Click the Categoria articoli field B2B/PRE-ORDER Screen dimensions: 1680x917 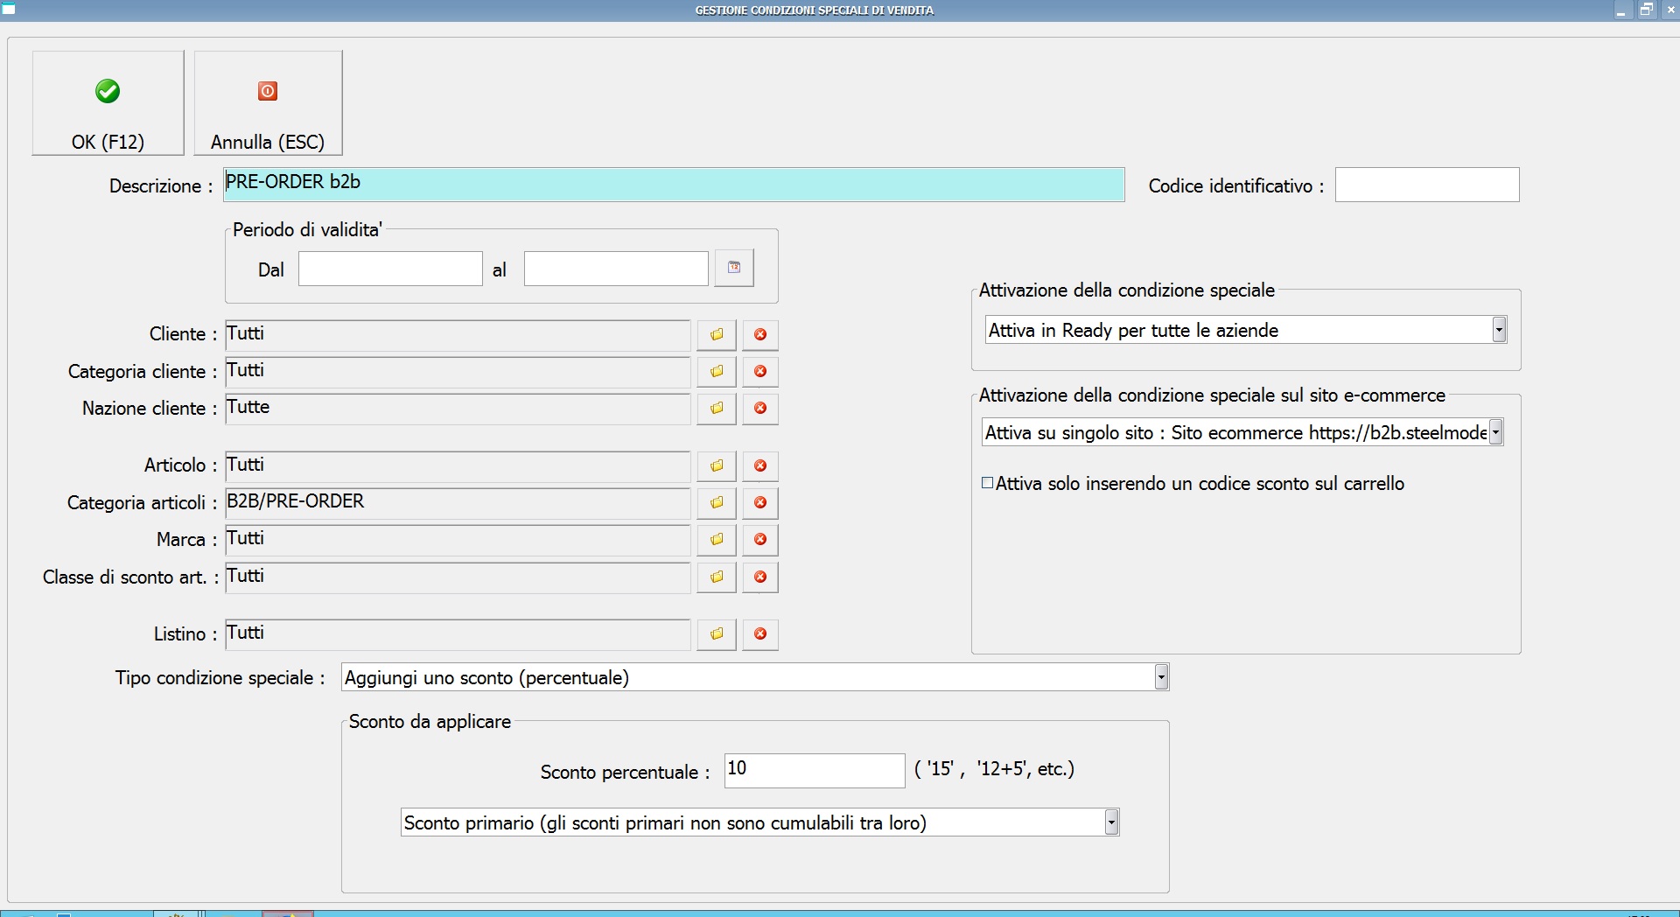(x=458, y=503)
